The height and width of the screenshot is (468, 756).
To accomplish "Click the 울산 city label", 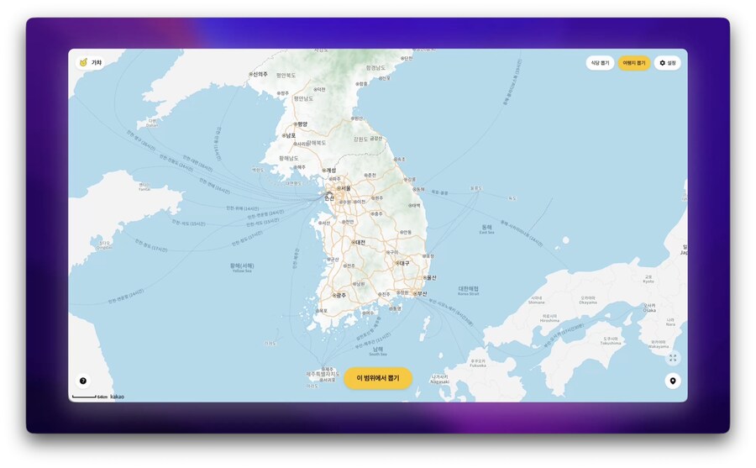I will tap(431, 278).
